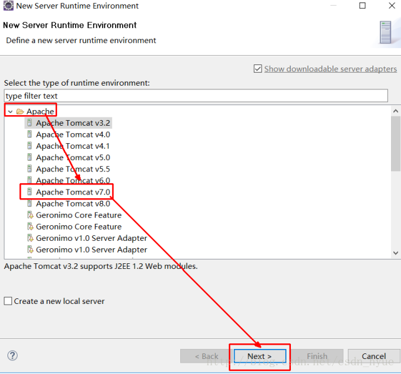
Task: Select Apache Tomcat v7.0 runtime
Action: pyautogui.click(x=73, y=192)
